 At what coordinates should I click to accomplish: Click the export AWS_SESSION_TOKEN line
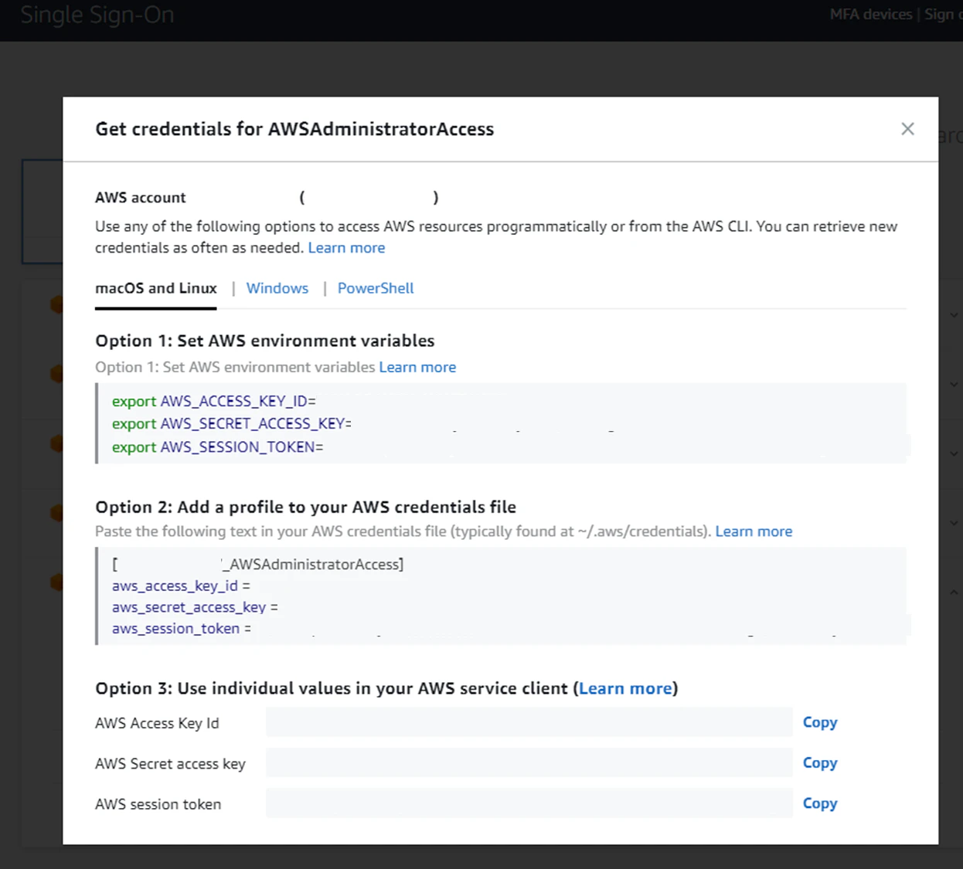pos(218,447)
